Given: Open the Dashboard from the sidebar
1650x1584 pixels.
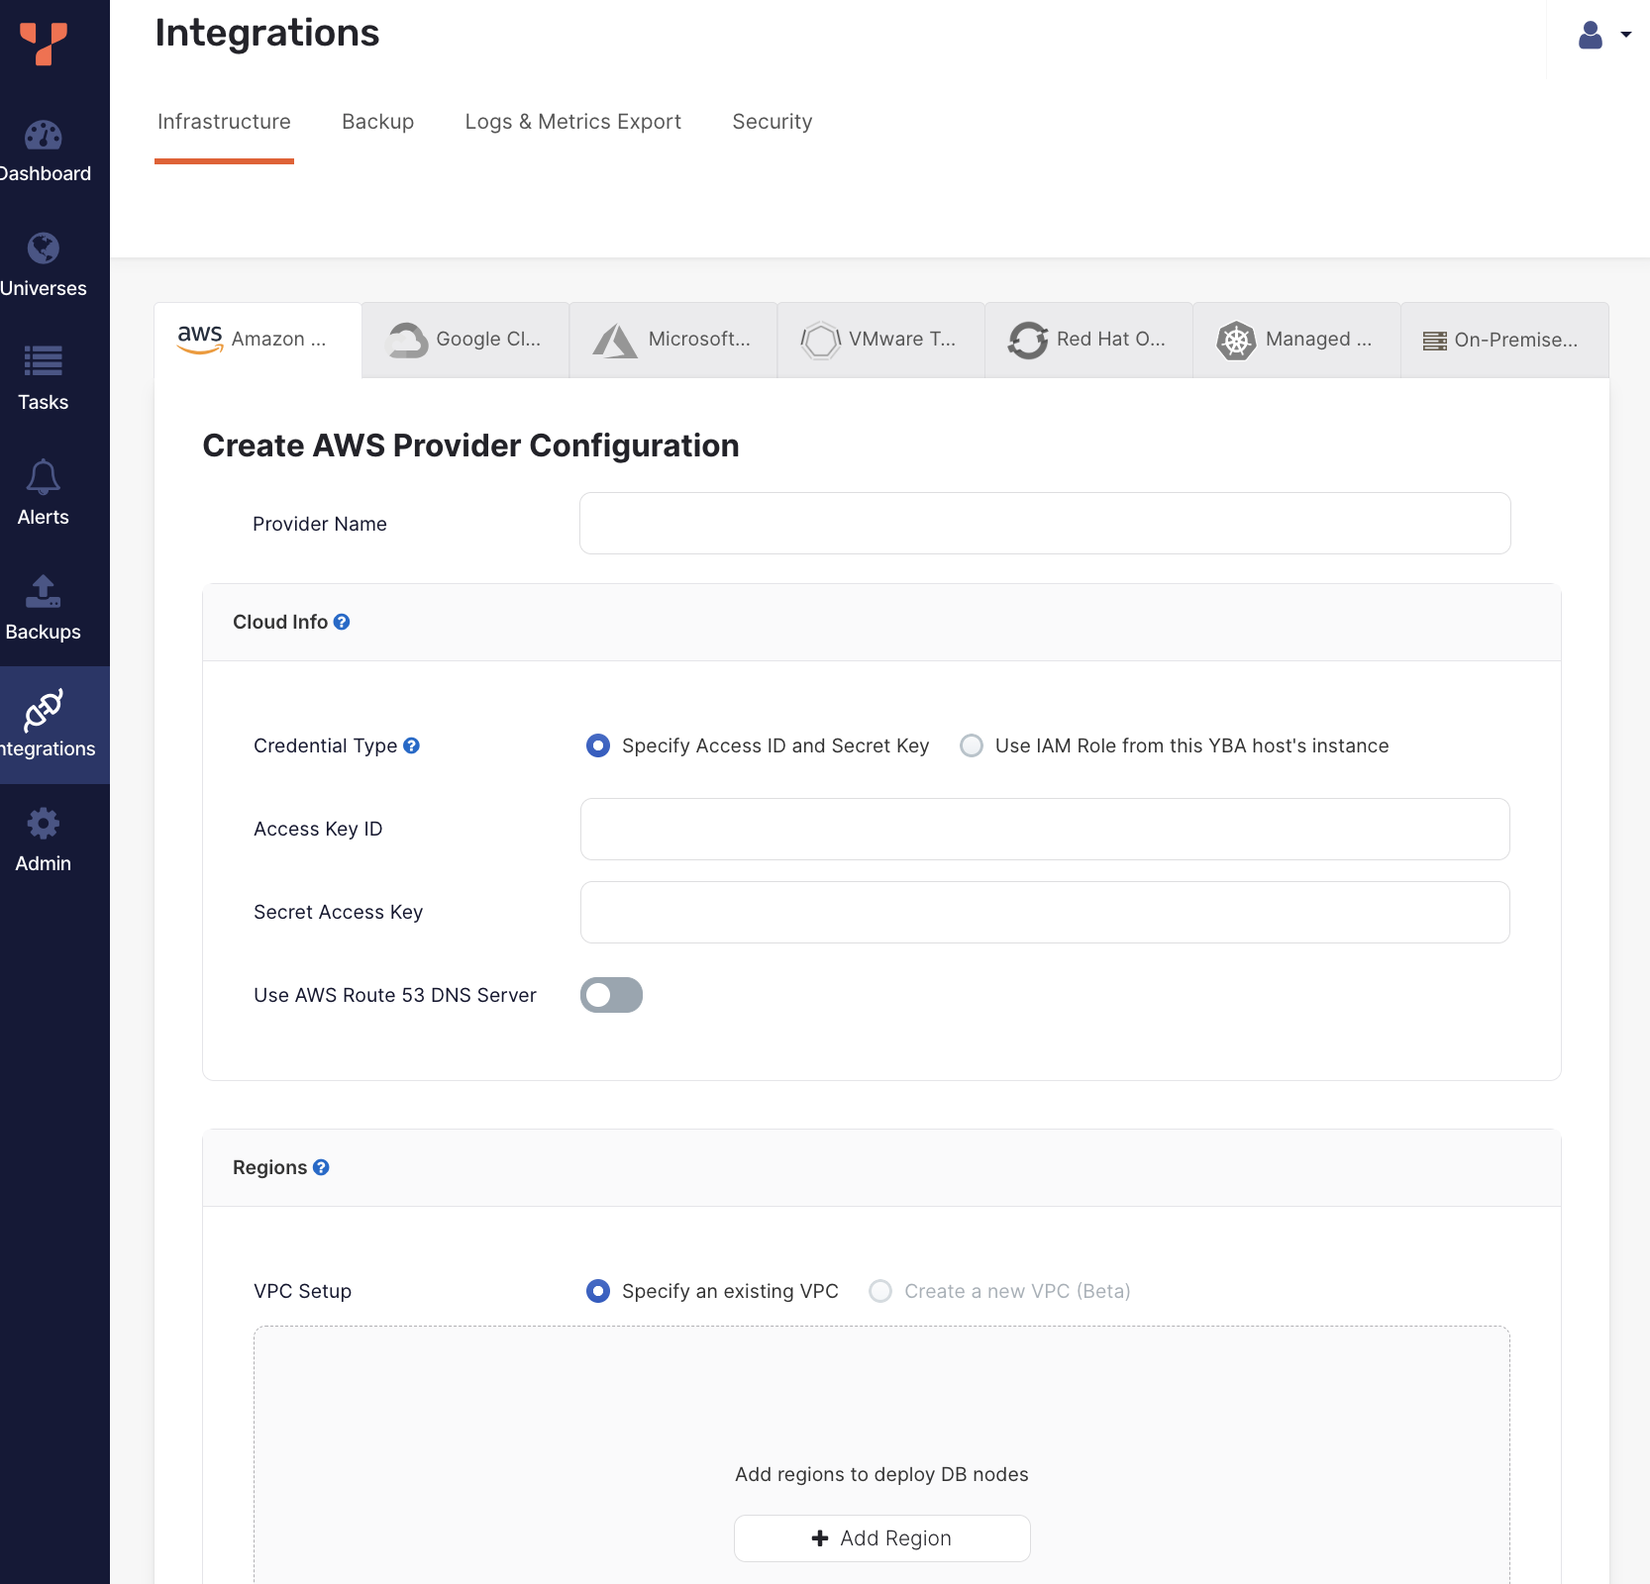Looking at the screenshot, I should pyautogui.click(x=45, y=153).
